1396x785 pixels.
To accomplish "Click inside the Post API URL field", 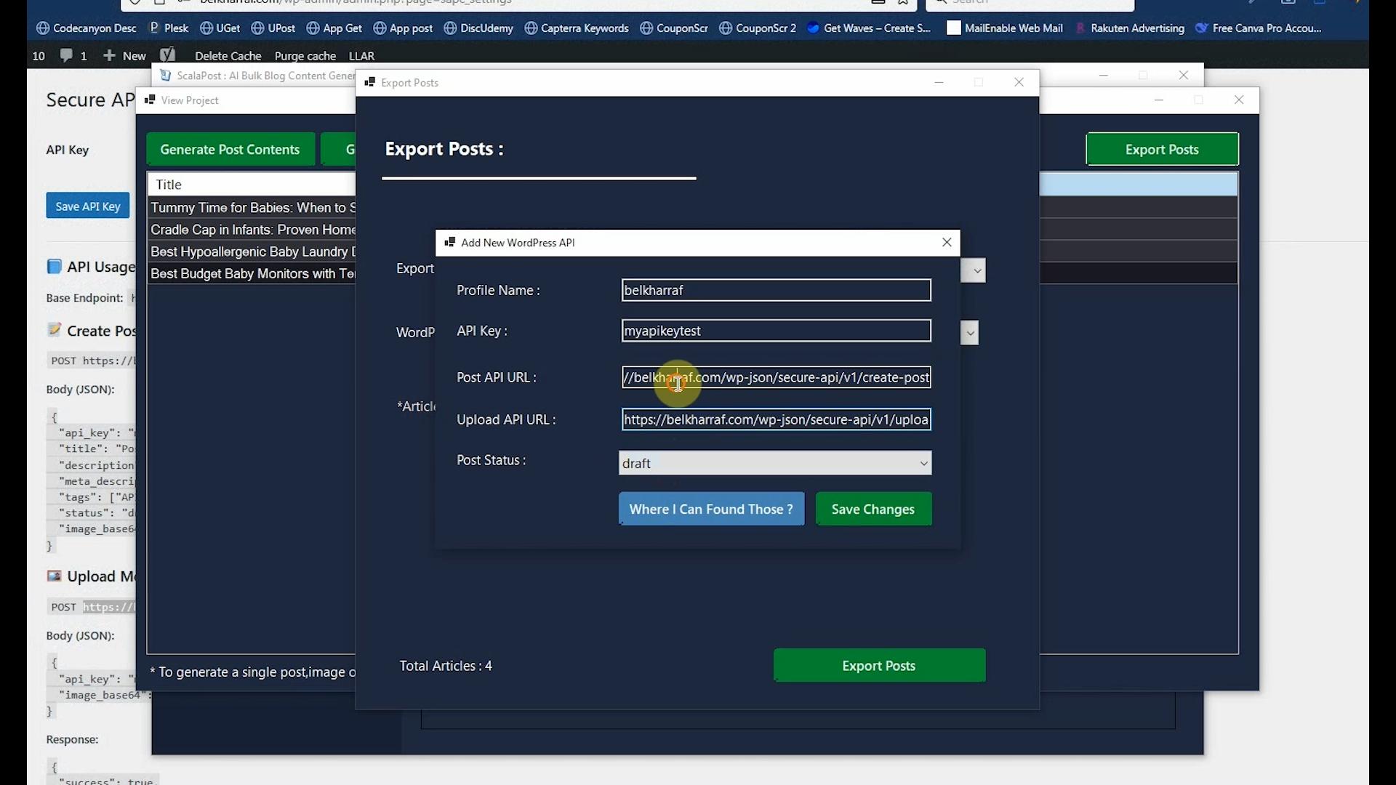I will coord(775,377).
